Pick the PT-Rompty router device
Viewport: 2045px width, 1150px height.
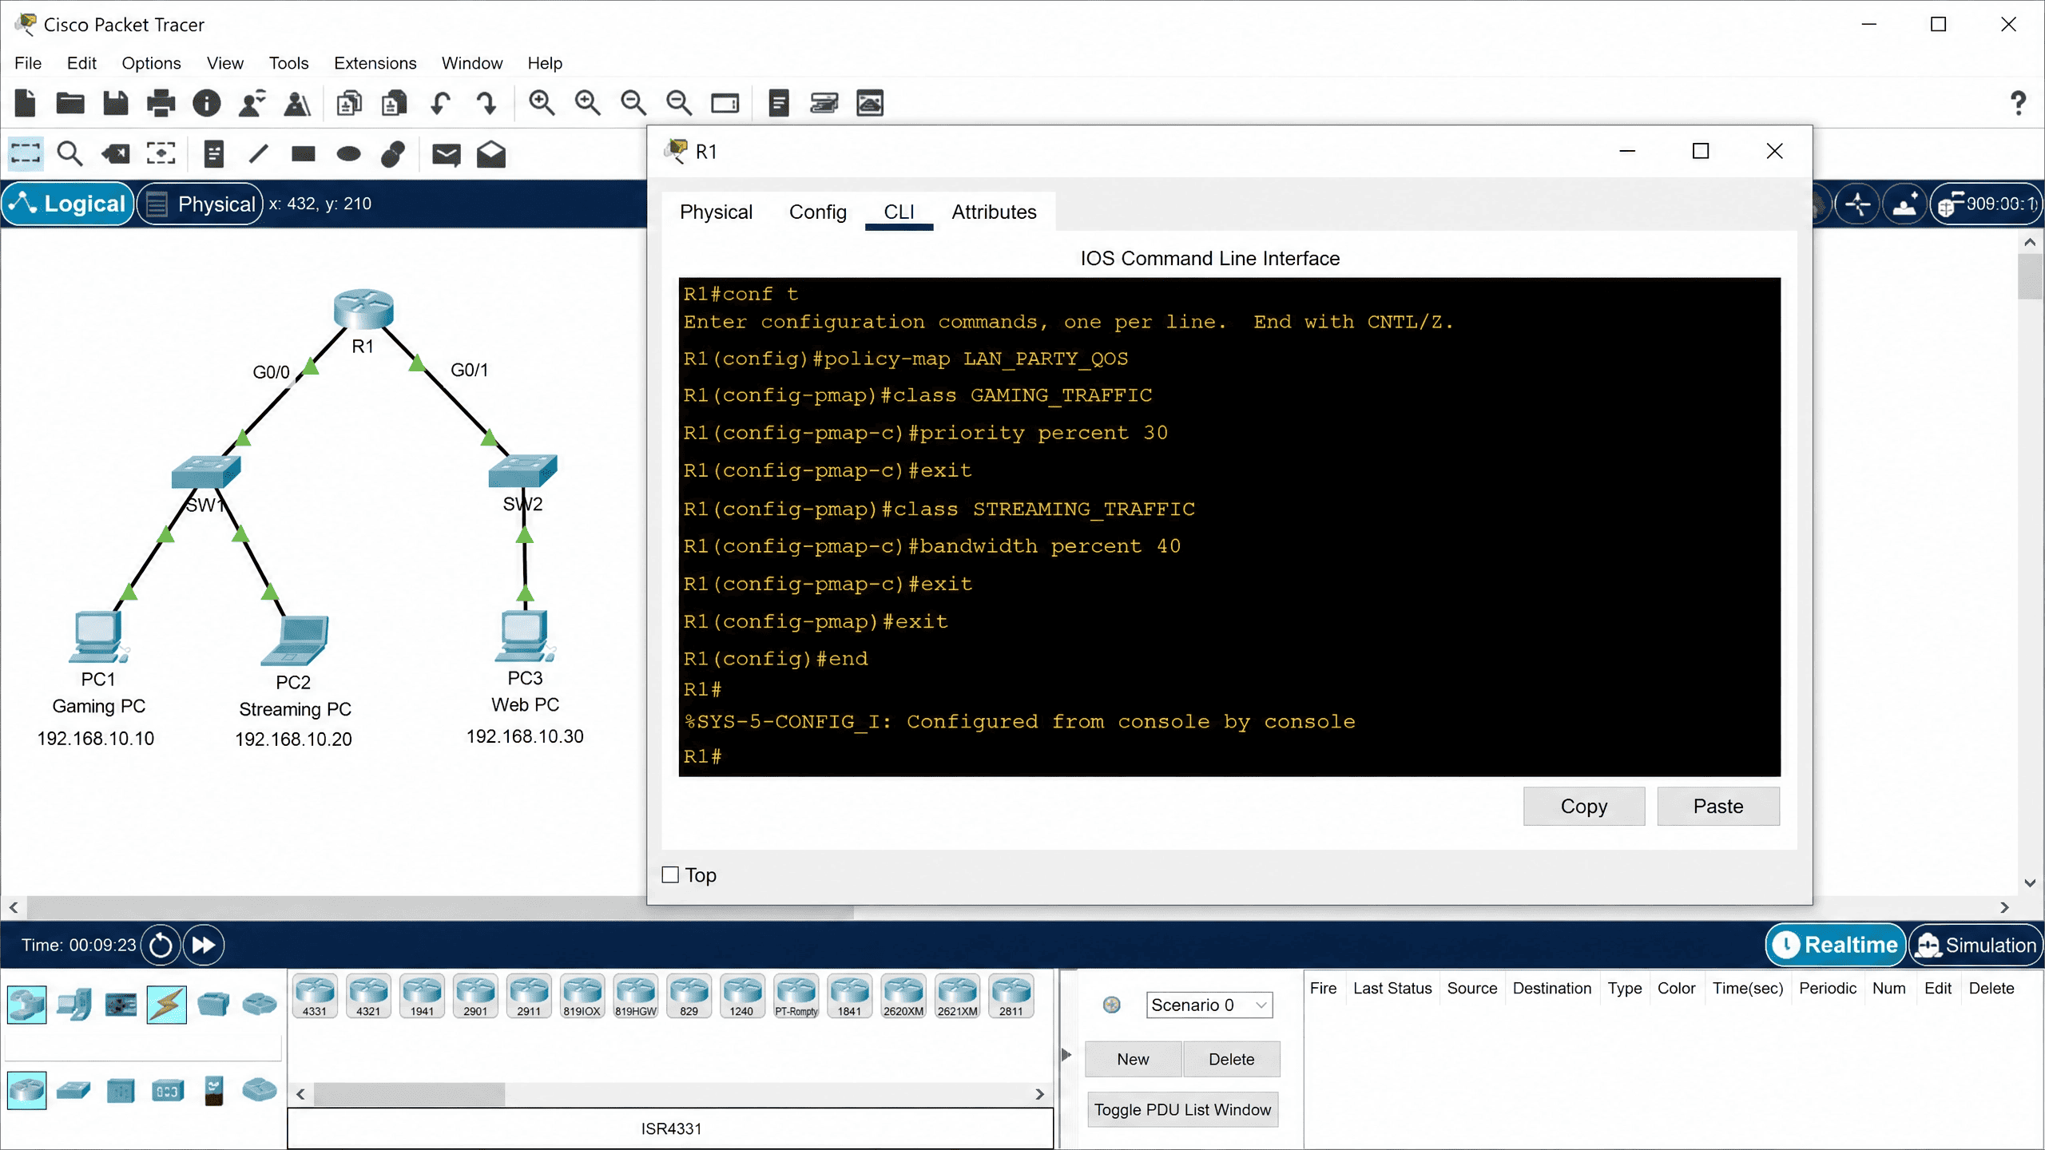(x=796, y=996)
